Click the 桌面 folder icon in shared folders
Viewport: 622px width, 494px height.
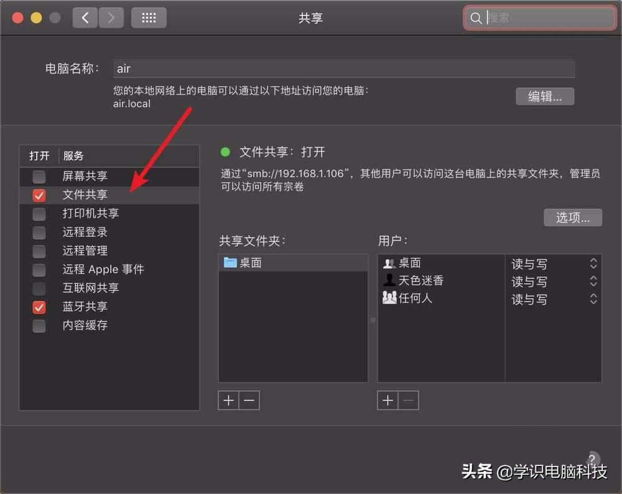pyautogui.click(x=230, y=263)
